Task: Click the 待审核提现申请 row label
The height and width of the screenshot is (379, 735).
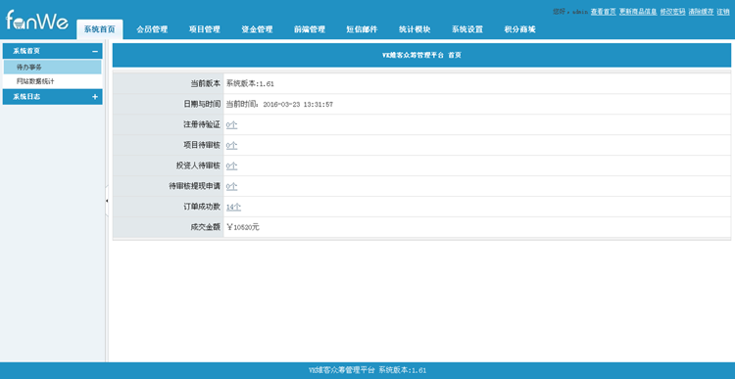Action: tap(195, 186)
